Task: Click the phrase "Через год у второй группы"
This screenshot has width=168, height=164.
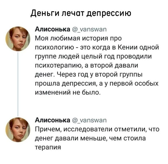Action: point(100,74)
